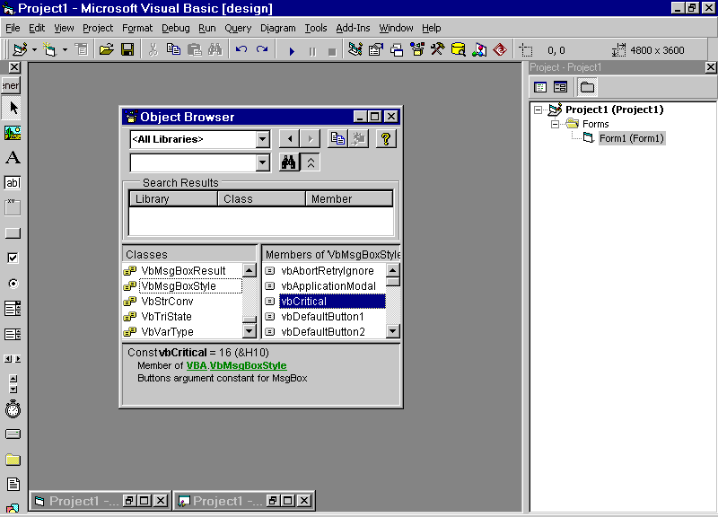This screenshot has width=718, height=517.
Task: Select the ListBox tool in toolbox
Action: pyautogui.click(x=13, y=334)
